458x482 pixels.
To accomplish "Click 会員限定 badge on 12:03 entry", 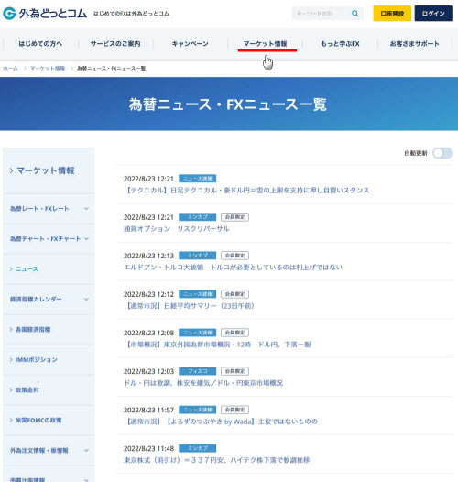I will [234, 371].
